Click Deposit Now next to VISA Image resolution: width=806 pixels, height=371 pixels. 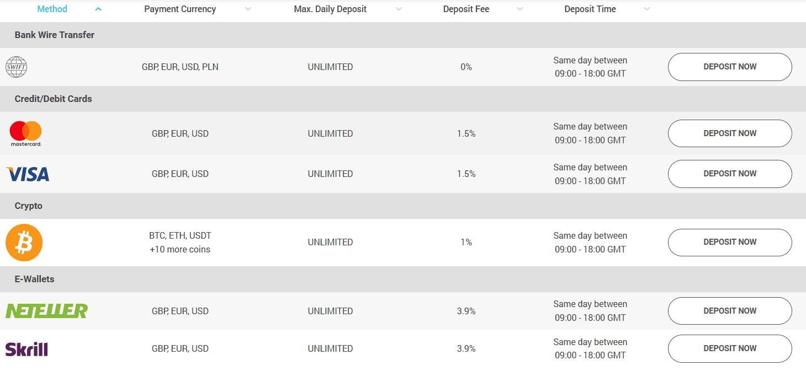(x=730, y=174)
